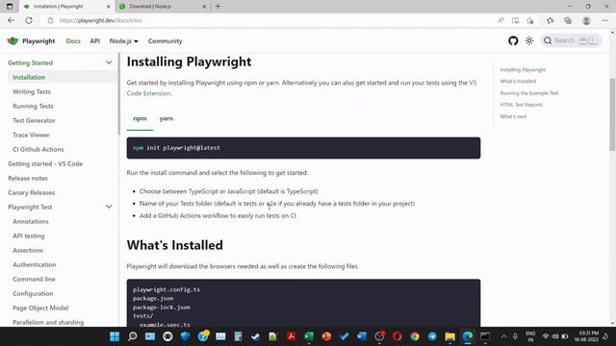Open Telegram from the taskbar
The height and width of the screenshot is (346, 616).
432,336
